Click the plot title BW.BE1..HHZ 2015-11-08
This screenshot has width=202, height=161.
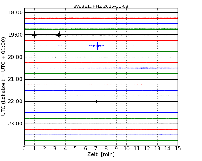[101, 6]
